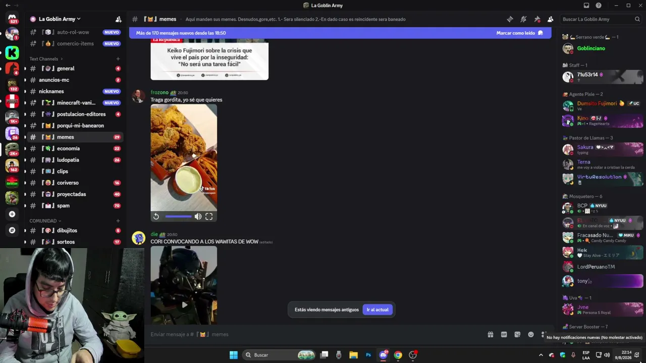The image size is (646, 363).
Task: Hide the member list
Action: tap(551, 19)
